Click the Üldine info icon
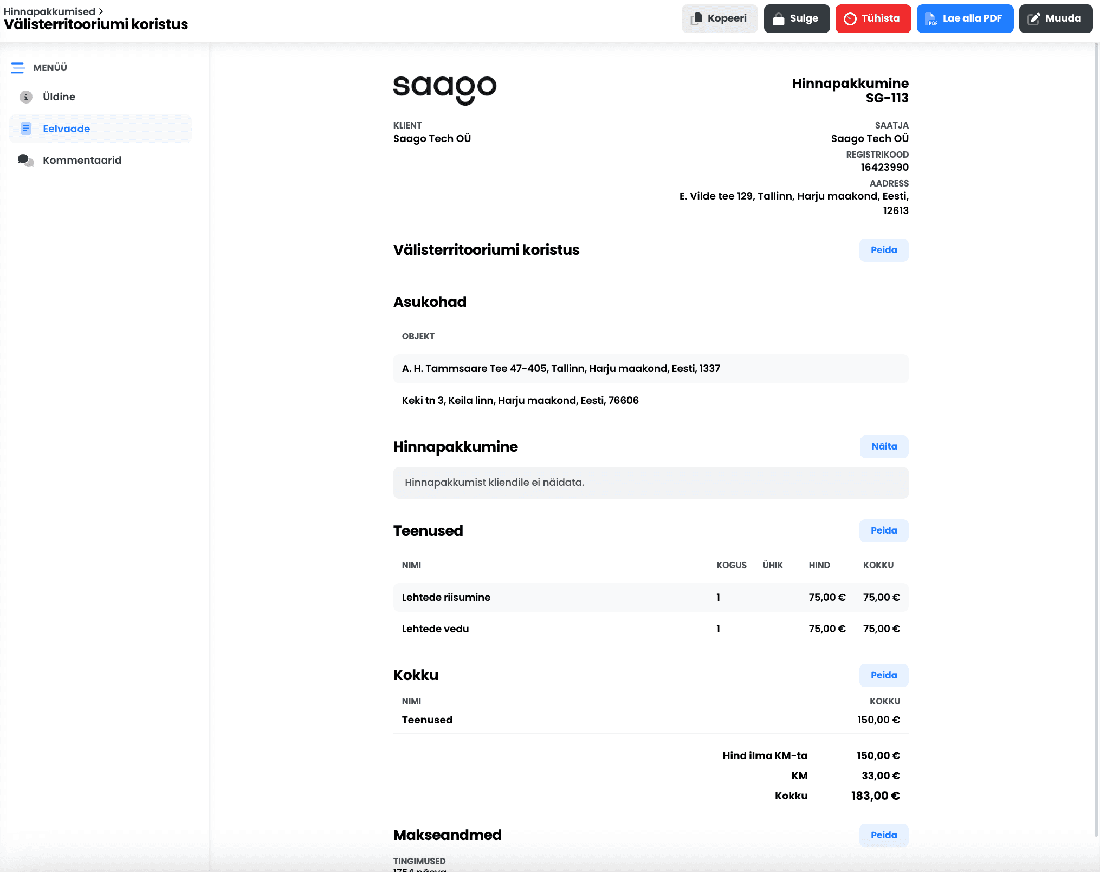 coord(26,97)
